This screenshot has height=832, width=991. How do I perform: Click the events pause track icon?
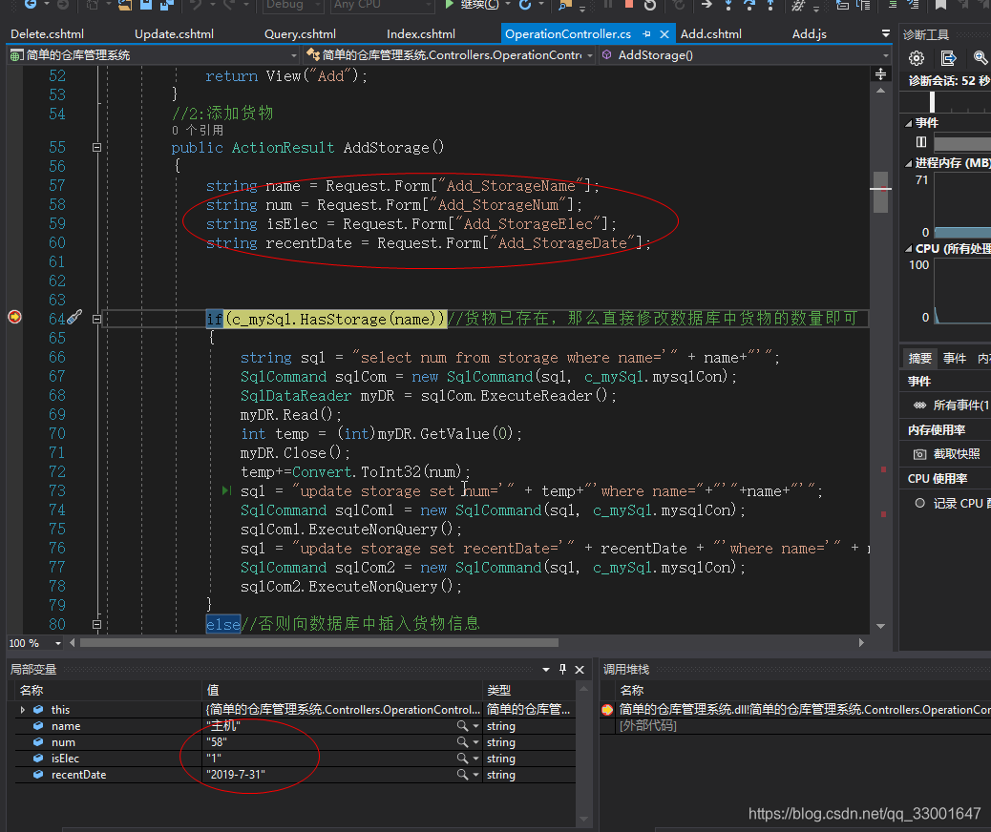coord(921,141)
